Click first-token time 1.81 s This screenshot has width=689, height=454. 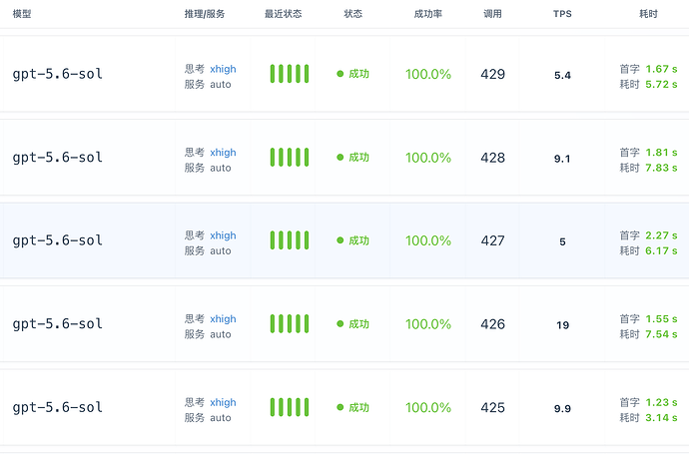pyautogui.click(x=661, y=153)
